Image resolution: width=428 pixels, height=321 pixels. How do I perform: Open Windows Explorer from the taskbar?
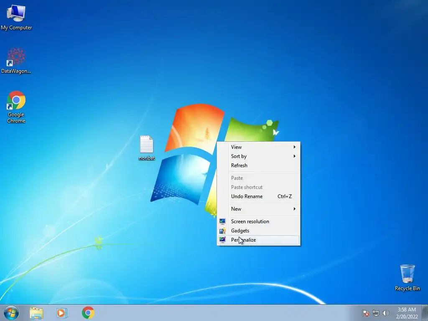[x=36, y=313]
